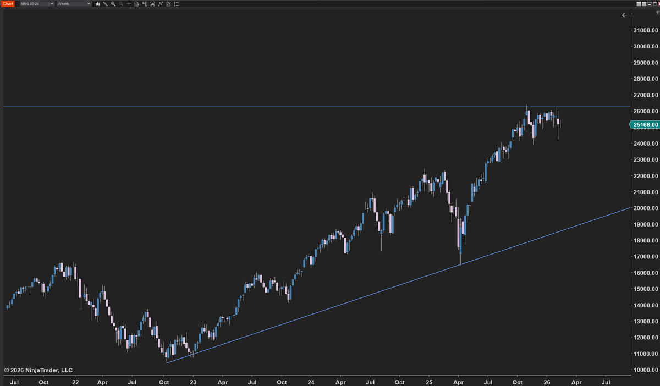This screenshot has height=386, width=660.
Task: Click the 25 year label on time axis
Action: pyautogui.click(x=430, y=382)
